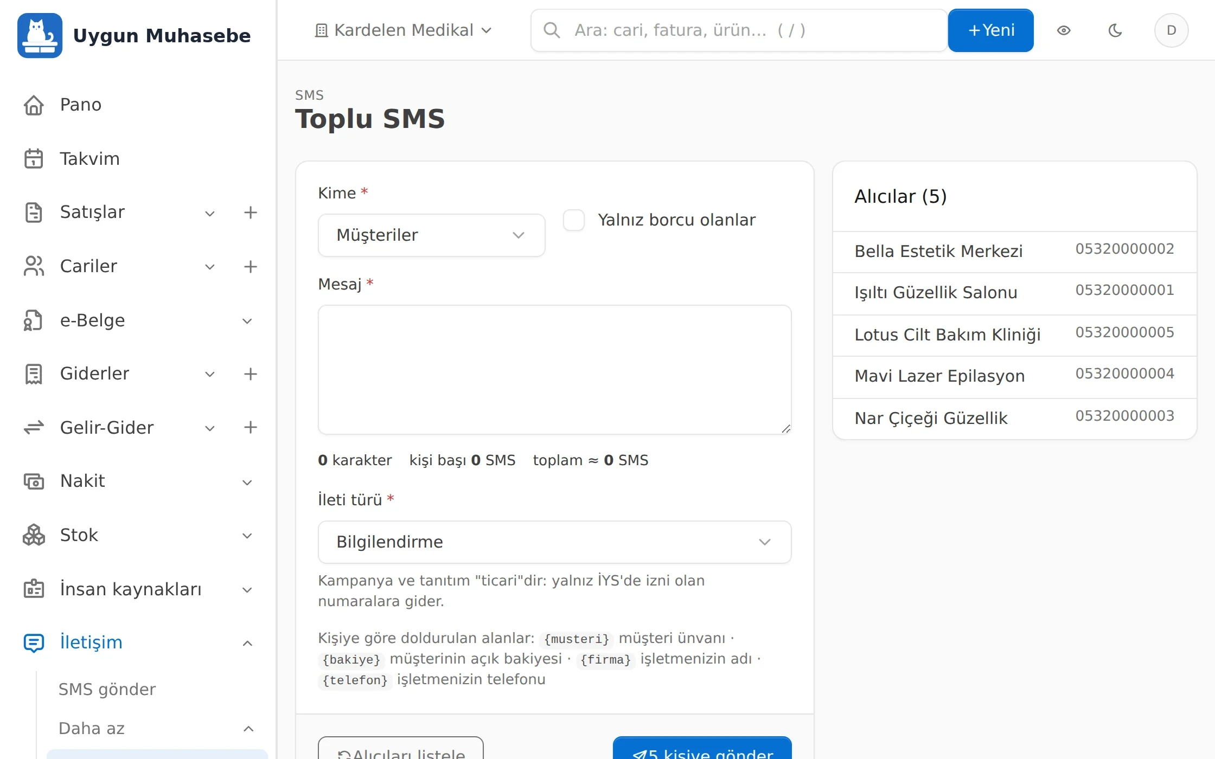Toggle the eye visibility icon
Viewport: 1215px width, 759px height.
[1064, 30]
